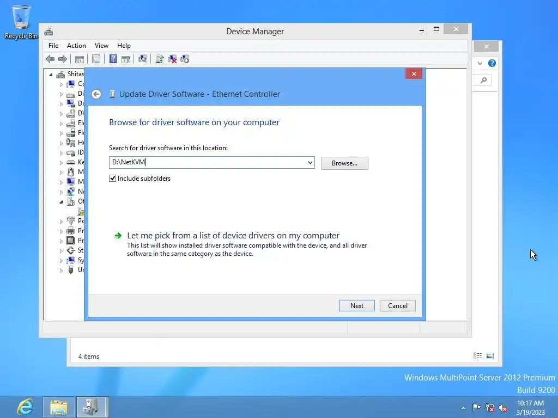The height and width of the screenshot is (418, 558).
Task: Select the Universal Serial Bus plug icon
Action: click(x=71, y=270)
